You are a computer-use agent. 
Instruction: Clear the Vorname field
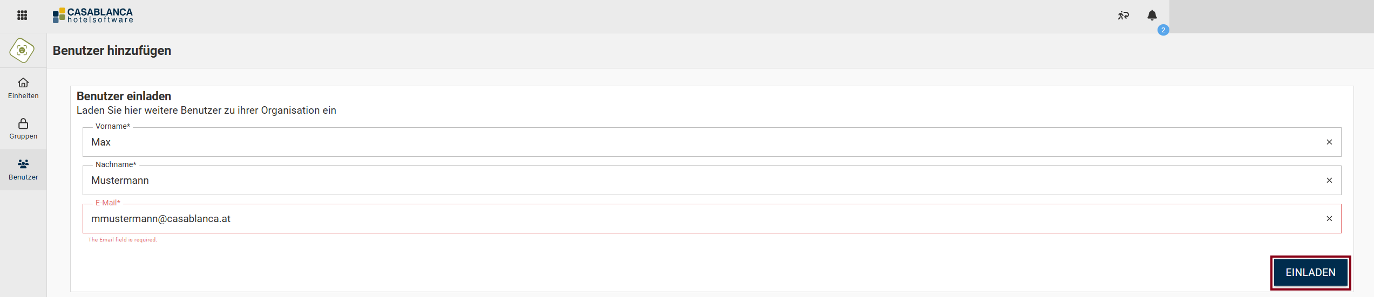[1329, 142]
